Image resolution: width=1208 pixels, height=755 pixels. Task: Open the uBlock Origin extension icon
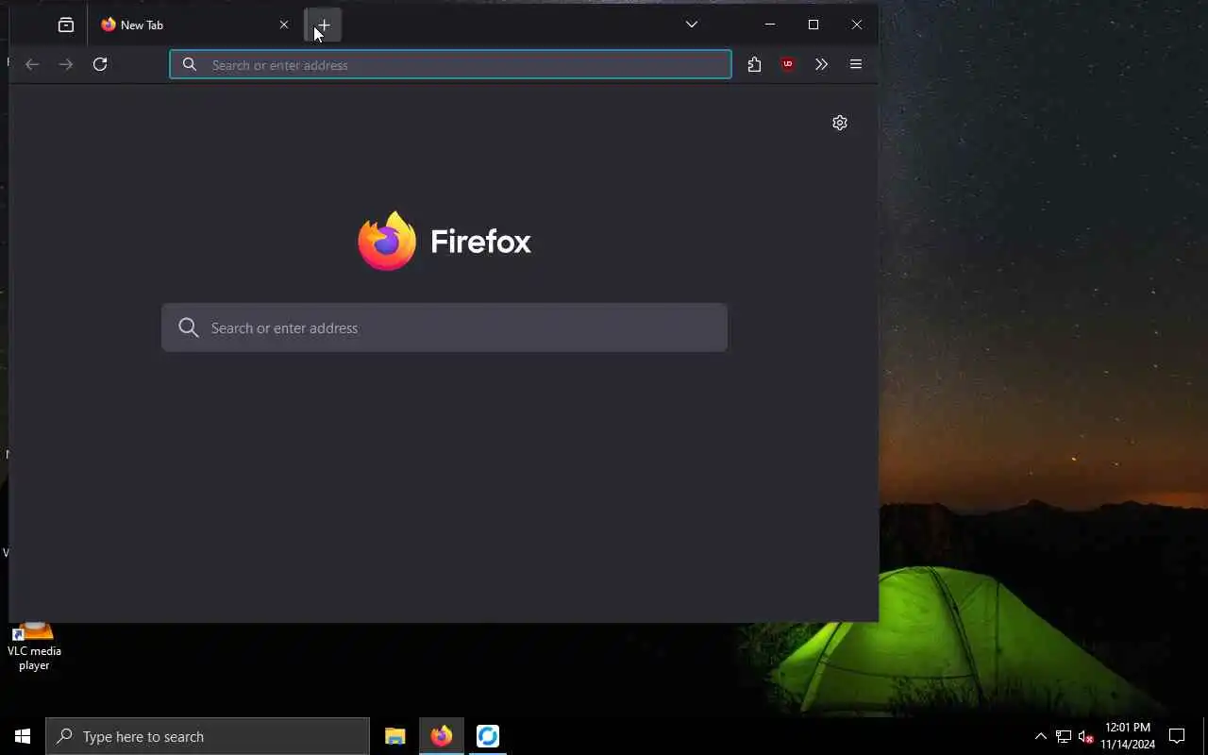788,64
